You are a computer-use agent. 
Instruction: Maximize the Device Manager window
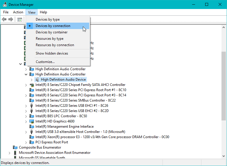point(207,4)
